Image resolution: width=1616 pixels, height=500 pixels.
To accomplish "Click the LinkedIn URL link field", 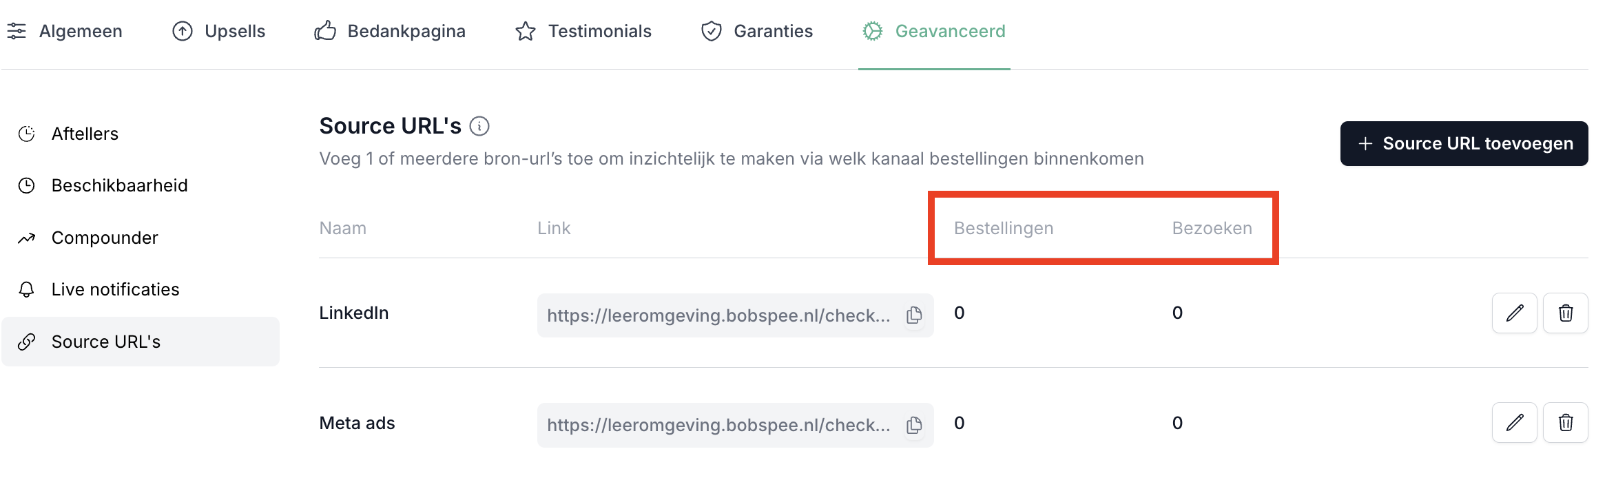I will (x=718, y=315).
